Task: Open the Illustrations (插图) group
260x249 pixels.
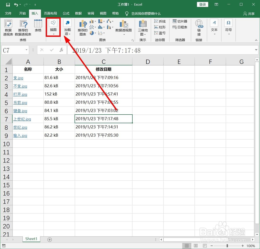Action: click(53, 27)
